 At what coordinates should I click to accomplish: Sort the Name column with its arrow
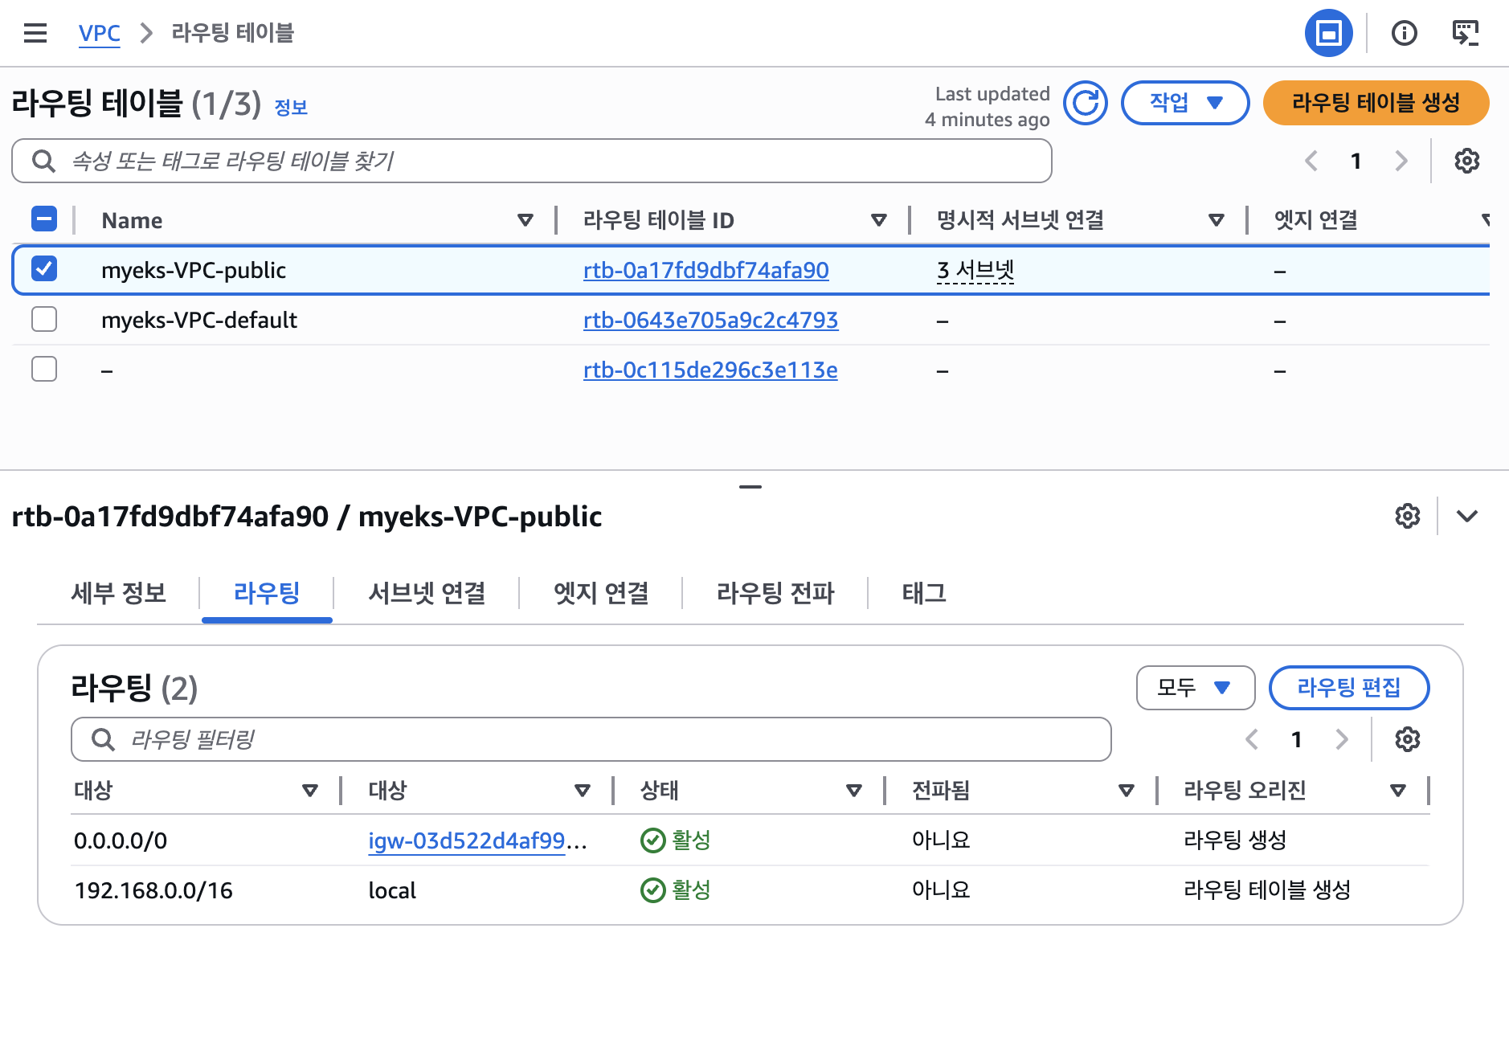(525, 219)
